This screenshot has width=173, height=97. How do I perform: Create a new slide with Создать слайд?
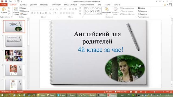click(16, 11)
